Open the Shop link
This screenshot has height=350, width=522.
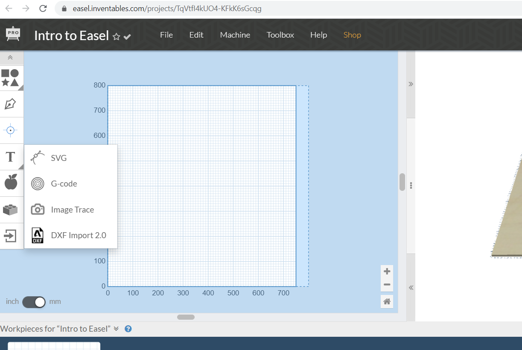[352, 35]
